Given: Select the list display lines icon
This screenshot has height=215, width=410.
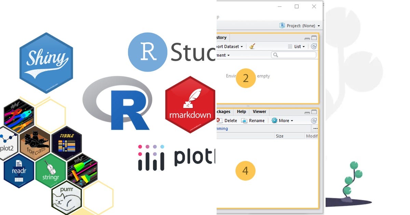Looking at the screenshot, I should (x=290, y=46).
